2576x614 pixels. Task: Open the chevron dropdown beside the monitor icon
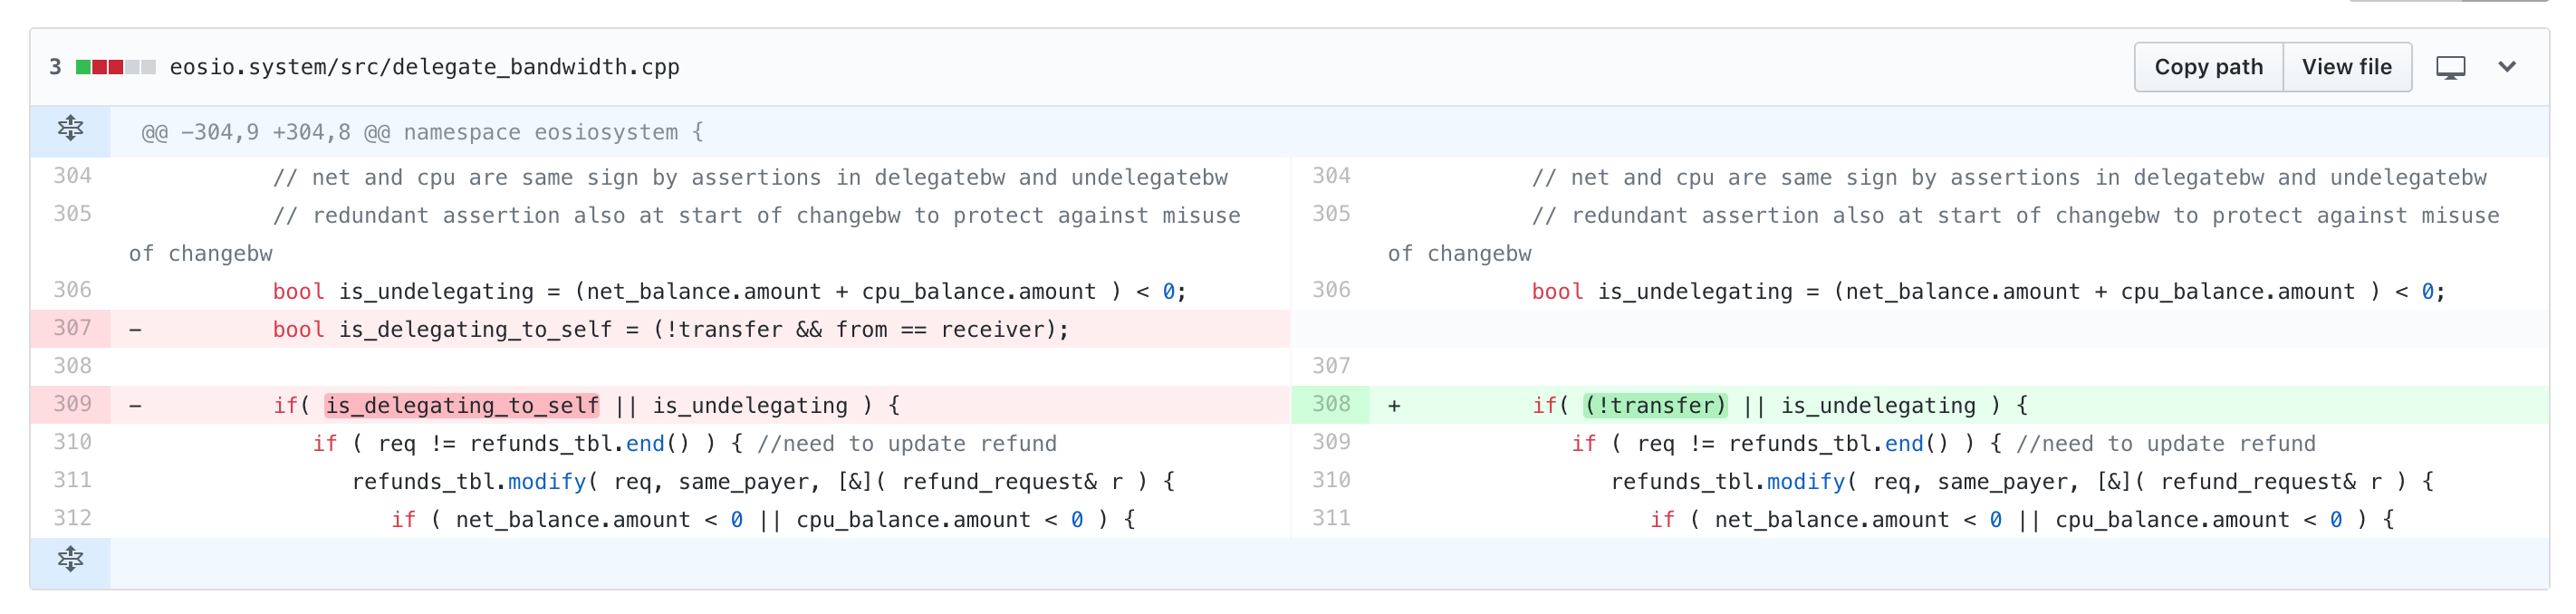coord(2506,67)
